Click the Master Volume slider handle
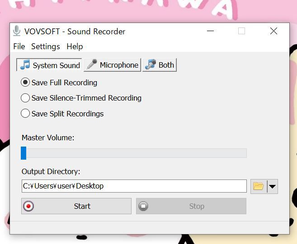The width and height of the screenshot is (297, 244). coord(24,153)
